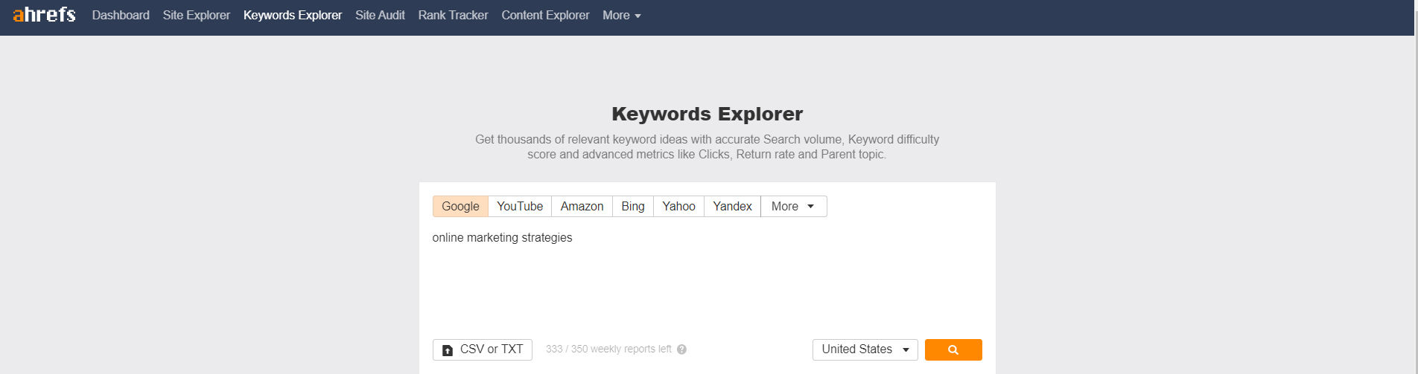Open the More menu in top navigation

click(x=621, y=15)
